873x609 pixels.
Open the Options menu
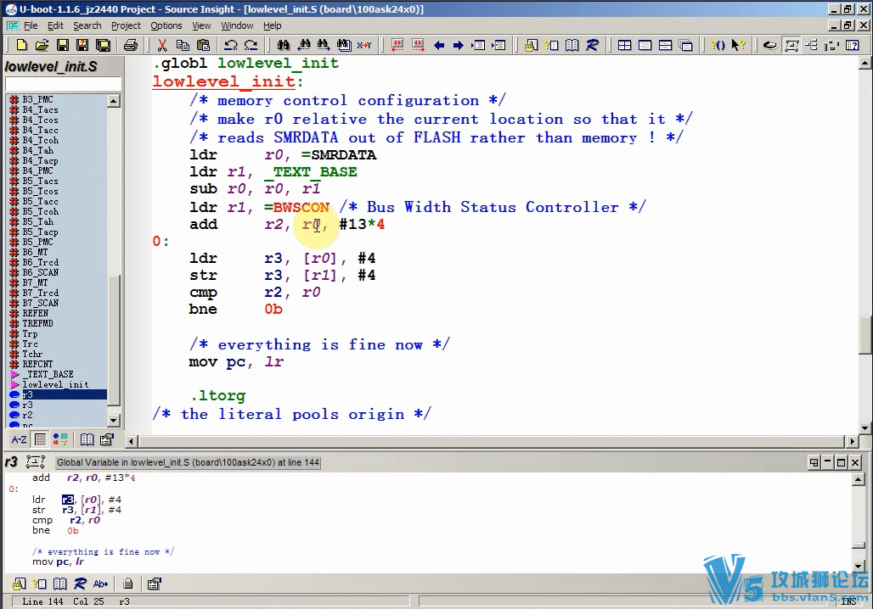click(x=166, y=25)
